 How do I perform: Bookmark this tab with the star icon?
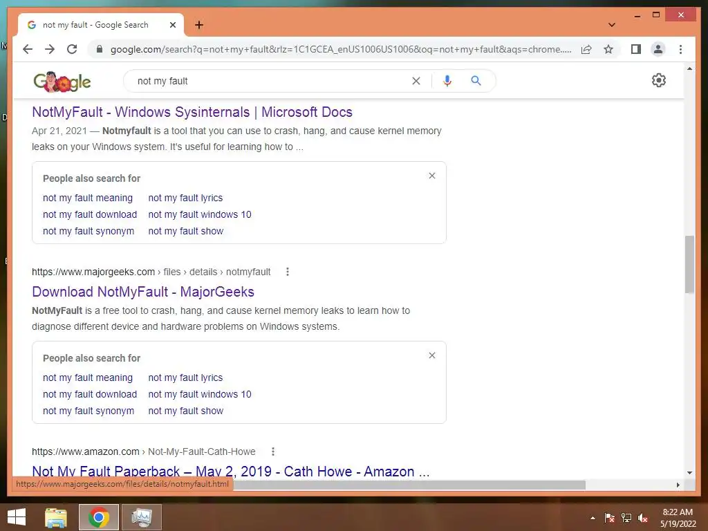[x=608, y=49]
